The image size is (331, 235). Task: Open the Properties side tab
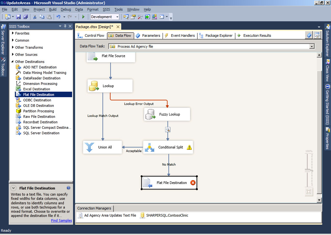pyautogui.click(x=327, y=138)
